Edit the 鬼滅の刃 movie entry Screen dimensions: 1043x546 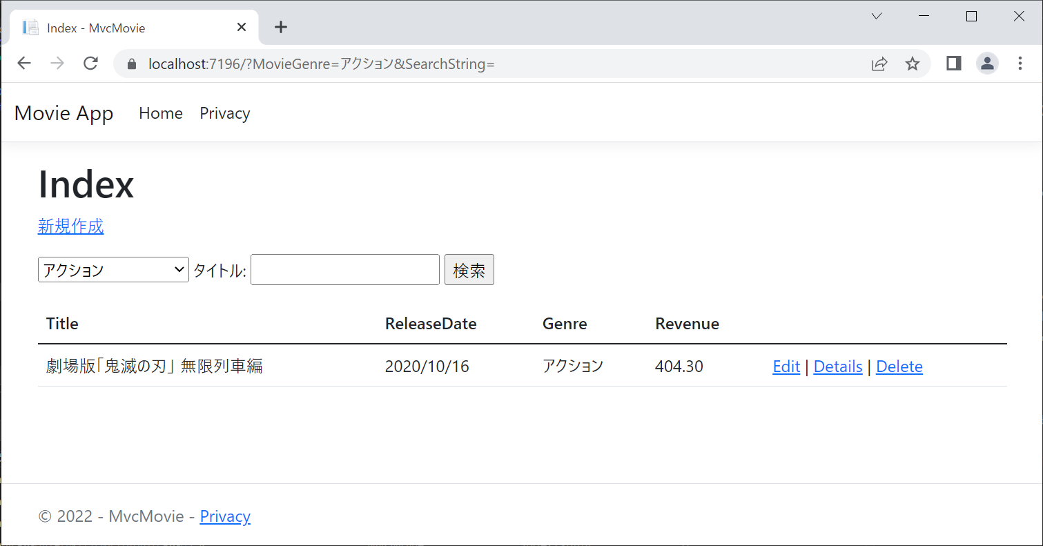[786, 367]
